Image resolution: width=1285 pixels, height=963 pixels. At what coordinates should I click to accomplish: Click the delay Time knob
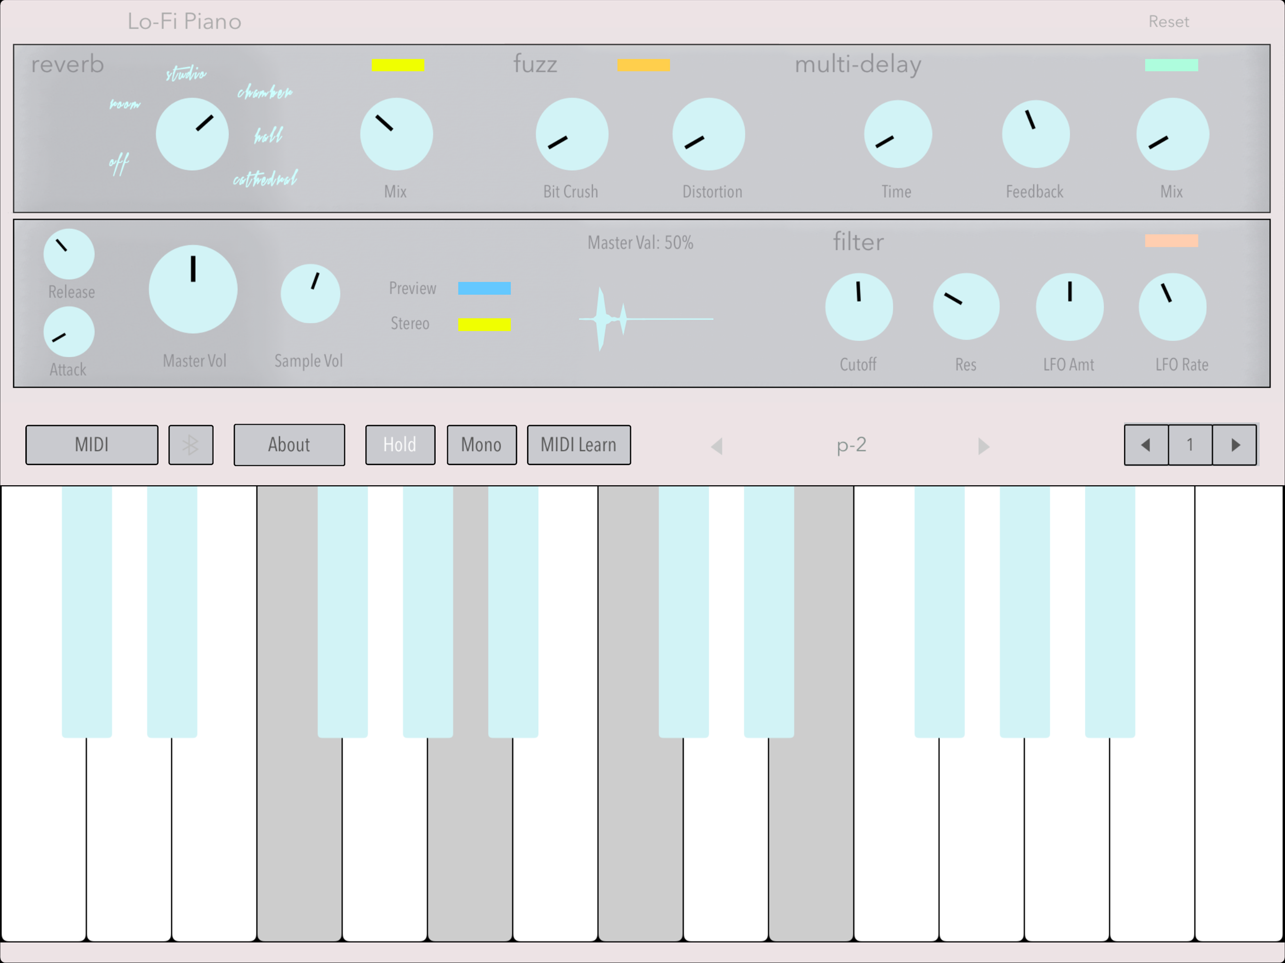(x=898, y=134)
